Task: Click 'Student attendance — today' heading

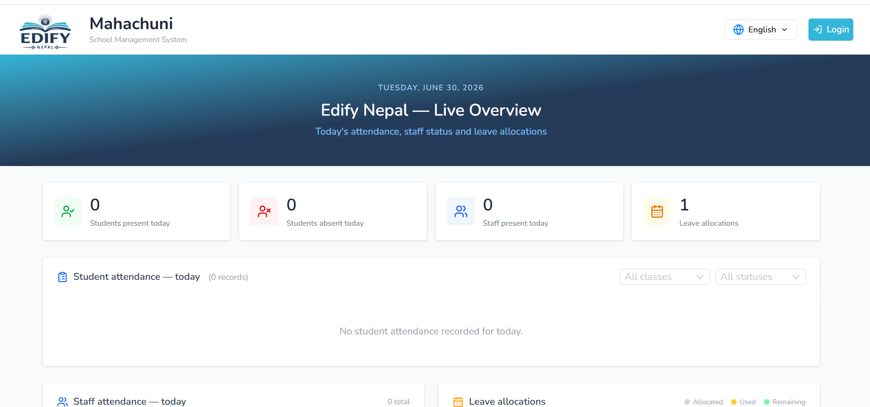Action: (x=137, y=277)
